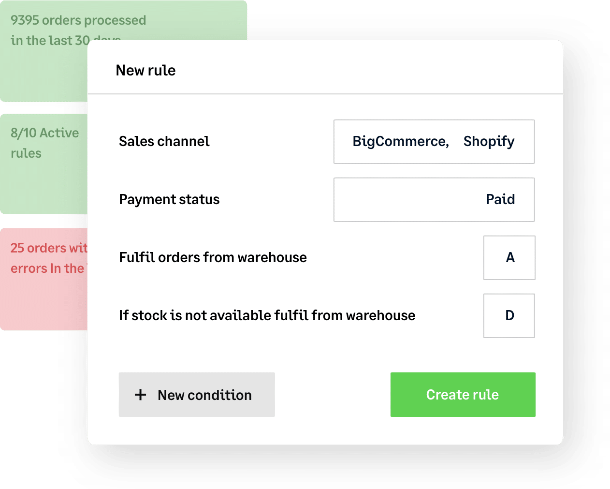Open the Payment status selector
This screenshot has height=489, width=610.
pos(434,199)
